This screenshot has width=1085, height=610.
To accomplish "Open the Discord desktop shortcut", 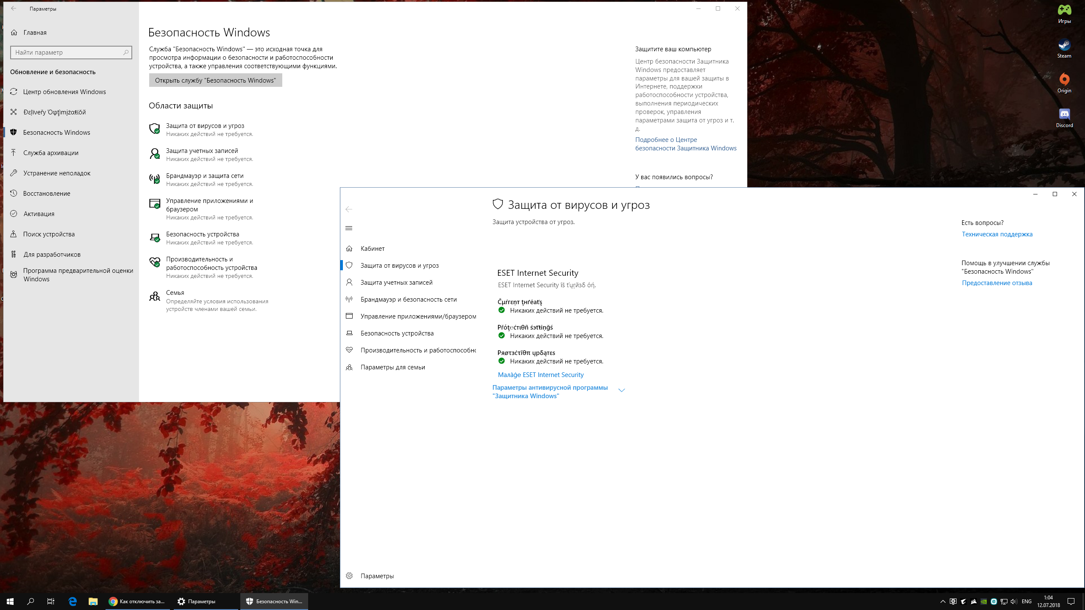I will coord(1064,118).
